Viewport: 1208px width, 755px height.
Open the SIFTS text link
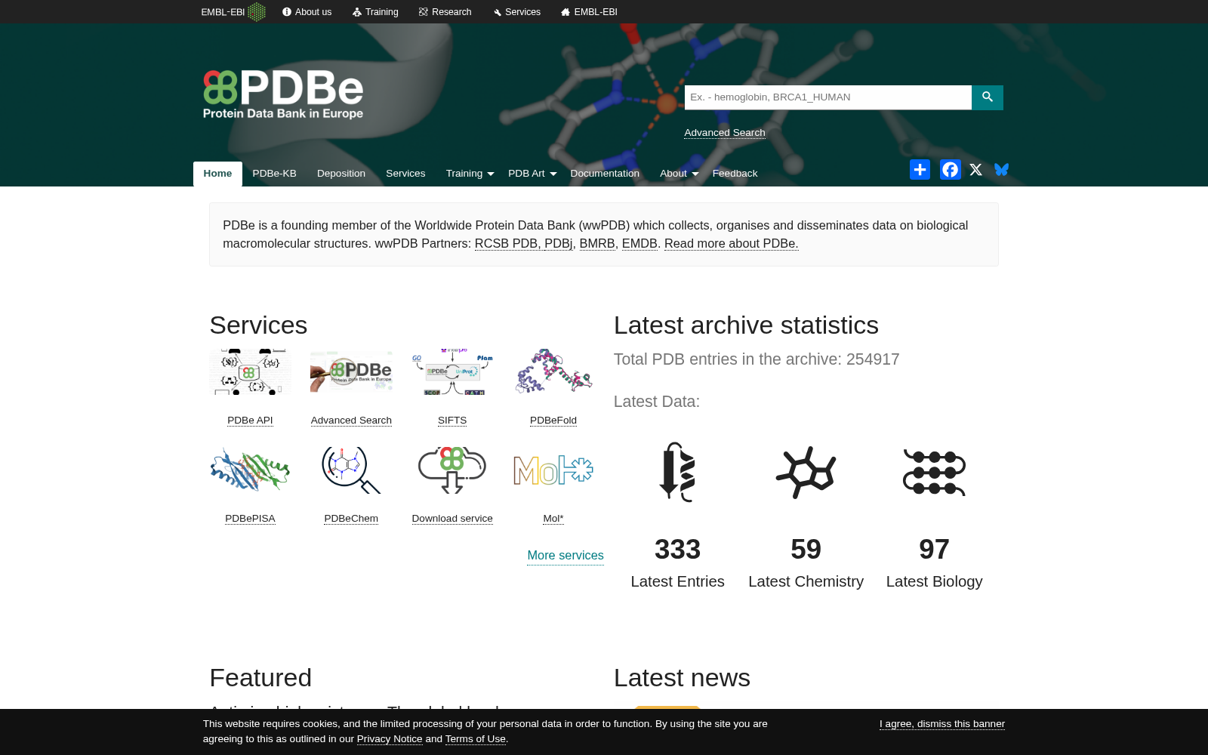click(x=452, y=421)
